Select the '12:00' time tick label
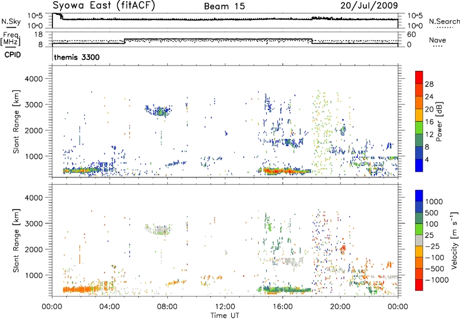 pyautogui.click(x=225, y=307)
